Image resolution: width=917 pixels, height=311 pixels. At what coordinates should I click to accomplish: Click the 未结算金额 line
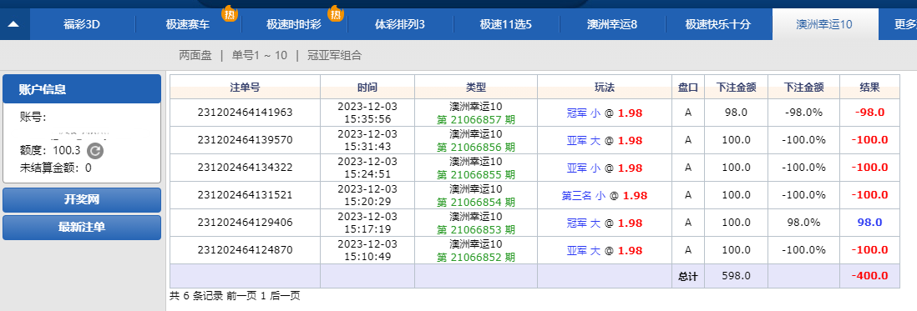(56, 168)
